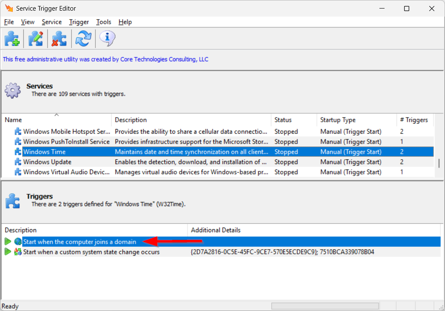This screenshot has height=311, width=445.
Task: Close the Service Trigger Editor window
Action: click(x=432, y=9)
